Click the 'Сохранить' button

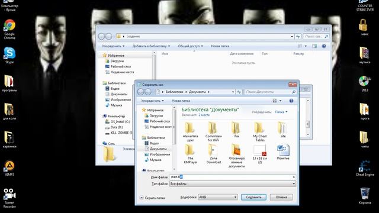click(x=253, y=197)
